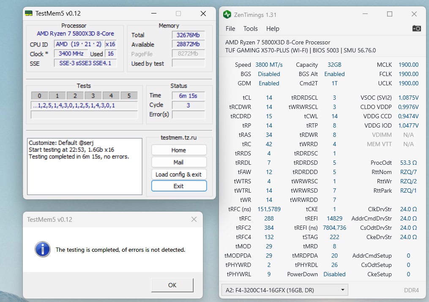Maximize the ZenTimings window
Screen dimensions: 429x302
[390, 14]
